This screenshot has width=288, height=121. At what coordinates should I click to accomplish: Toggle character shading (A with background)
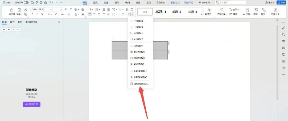click(83, 14)
